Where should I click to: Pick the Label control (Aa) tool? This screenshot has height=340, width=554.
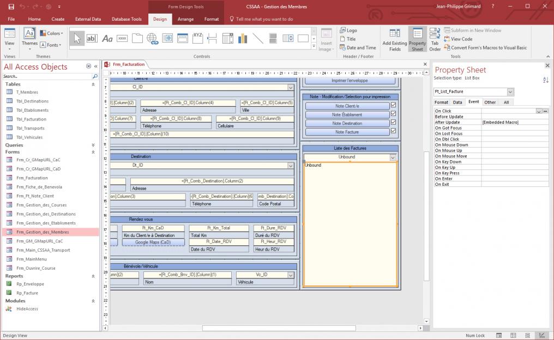(107, 38)
